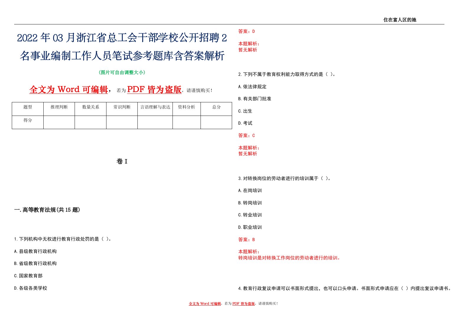Select the table cell 得分
The image size is (468, 330).
pos(28,122)
